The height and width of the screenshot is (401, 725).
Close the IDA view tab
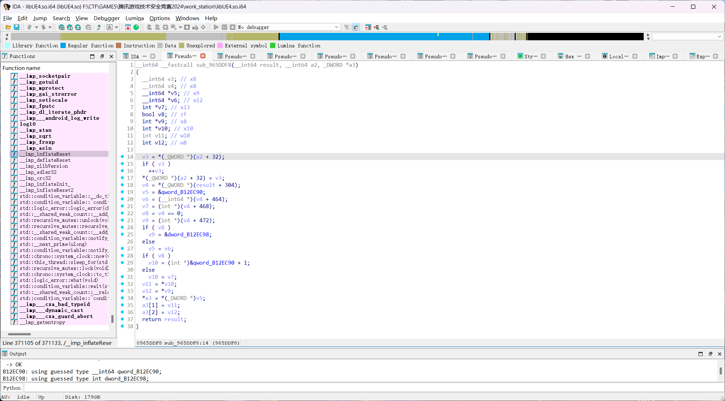tap(153, 56)
